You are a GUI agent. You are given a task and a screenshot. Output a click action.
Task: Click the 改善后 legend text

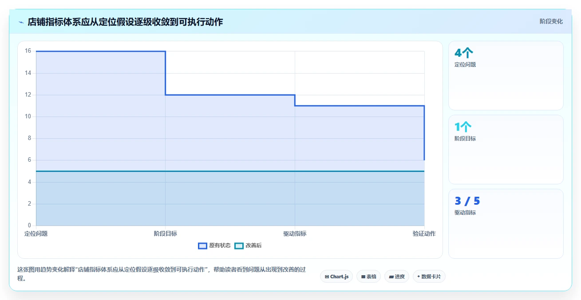(x=253, y=245)
